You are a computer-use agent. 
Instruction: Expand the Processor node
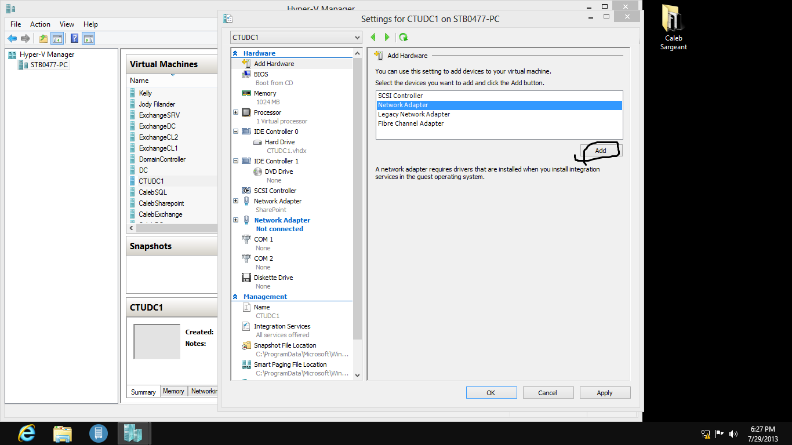point(235,112)
